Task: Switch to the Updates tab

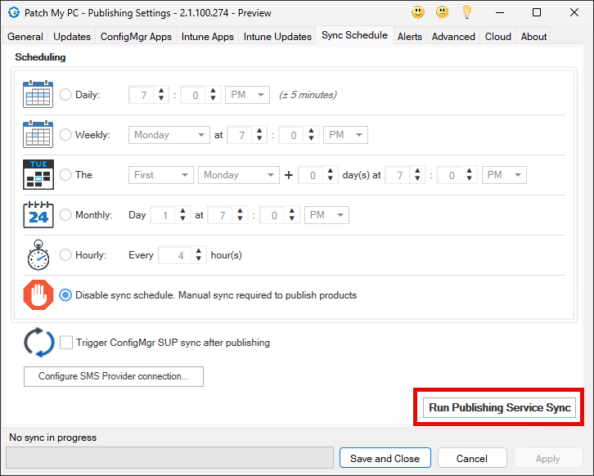Action: coord(72,37)
